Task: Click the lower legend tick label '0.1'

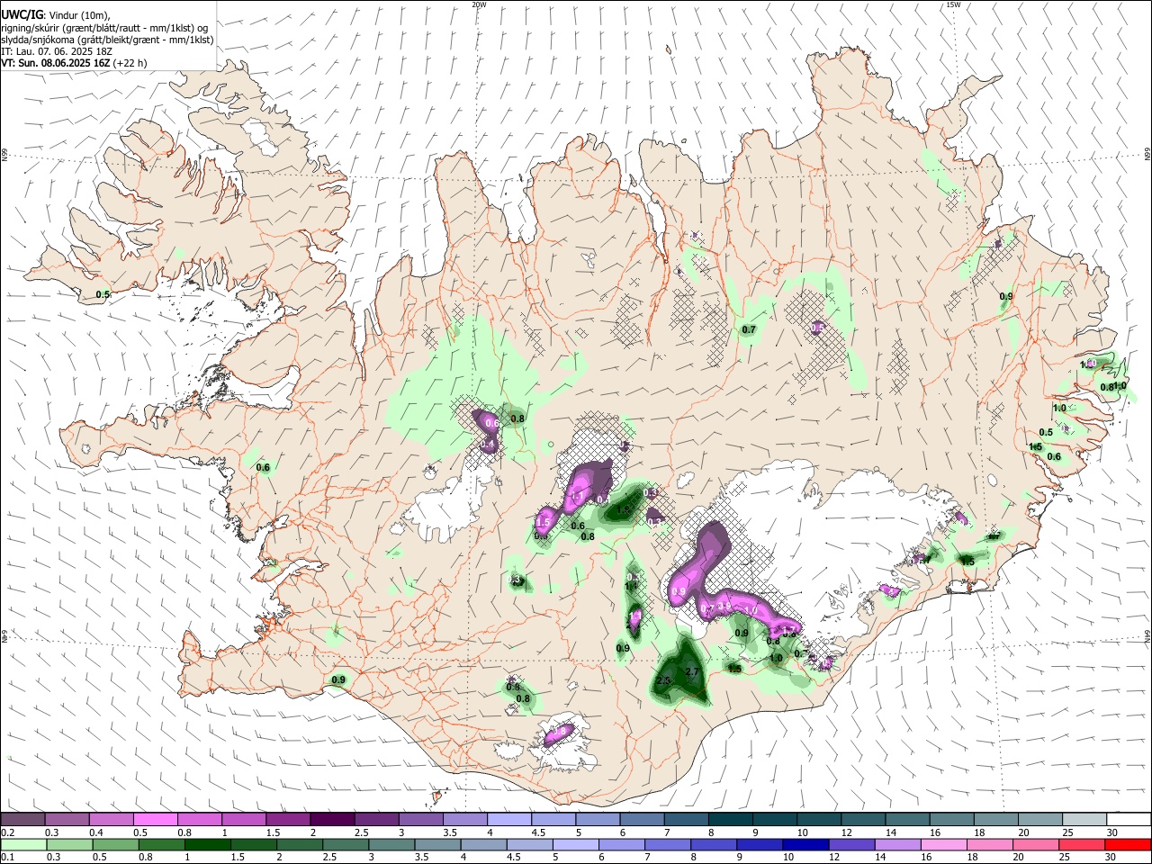Action: point(7,858)
